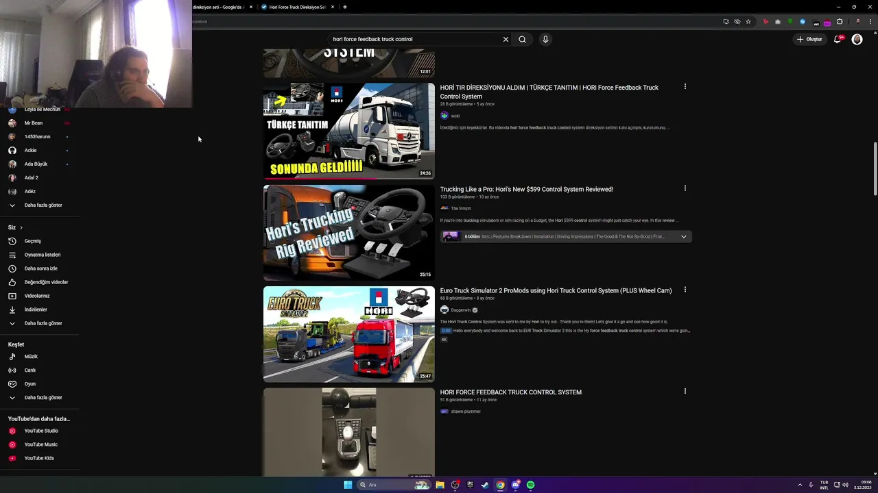
Task: Open the YouTube account avatar menu
Action: click(x=857, y=39)
